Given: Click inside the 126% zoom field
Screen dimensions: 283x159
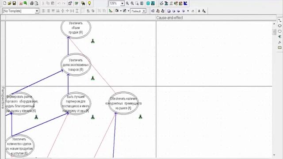Looking at the screenshot, I should 115,4.
